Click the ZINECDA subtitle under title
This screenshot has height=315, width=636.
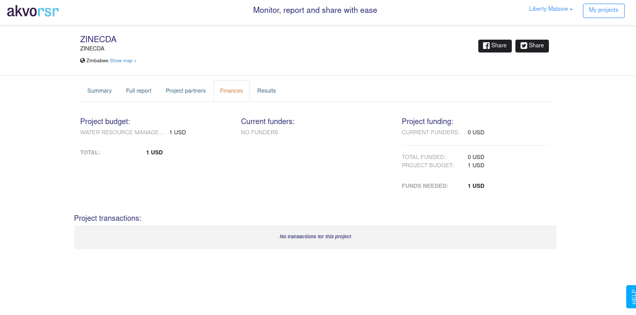(x=92, y=49)
